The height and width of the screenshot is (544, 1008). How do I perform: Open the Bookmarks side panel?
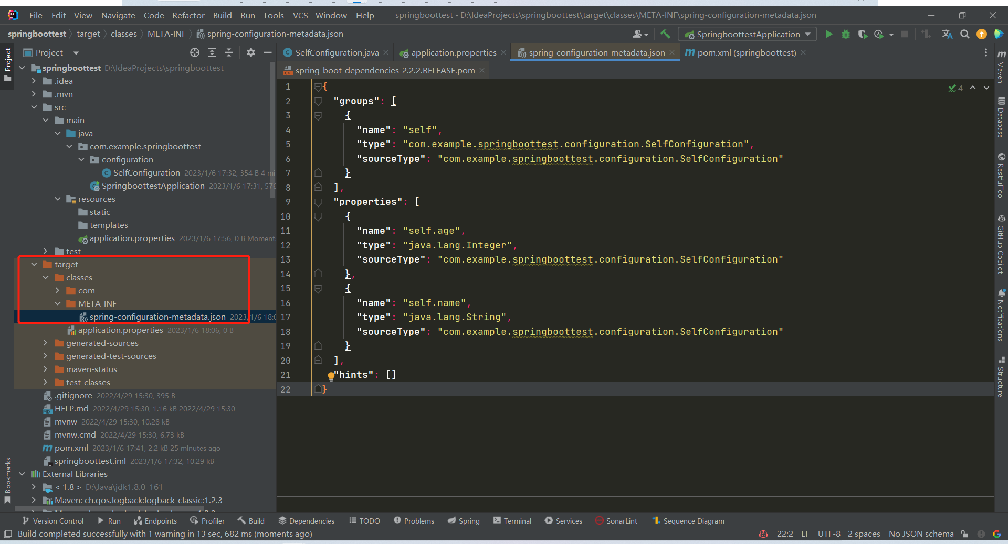(x=7, y=480)
